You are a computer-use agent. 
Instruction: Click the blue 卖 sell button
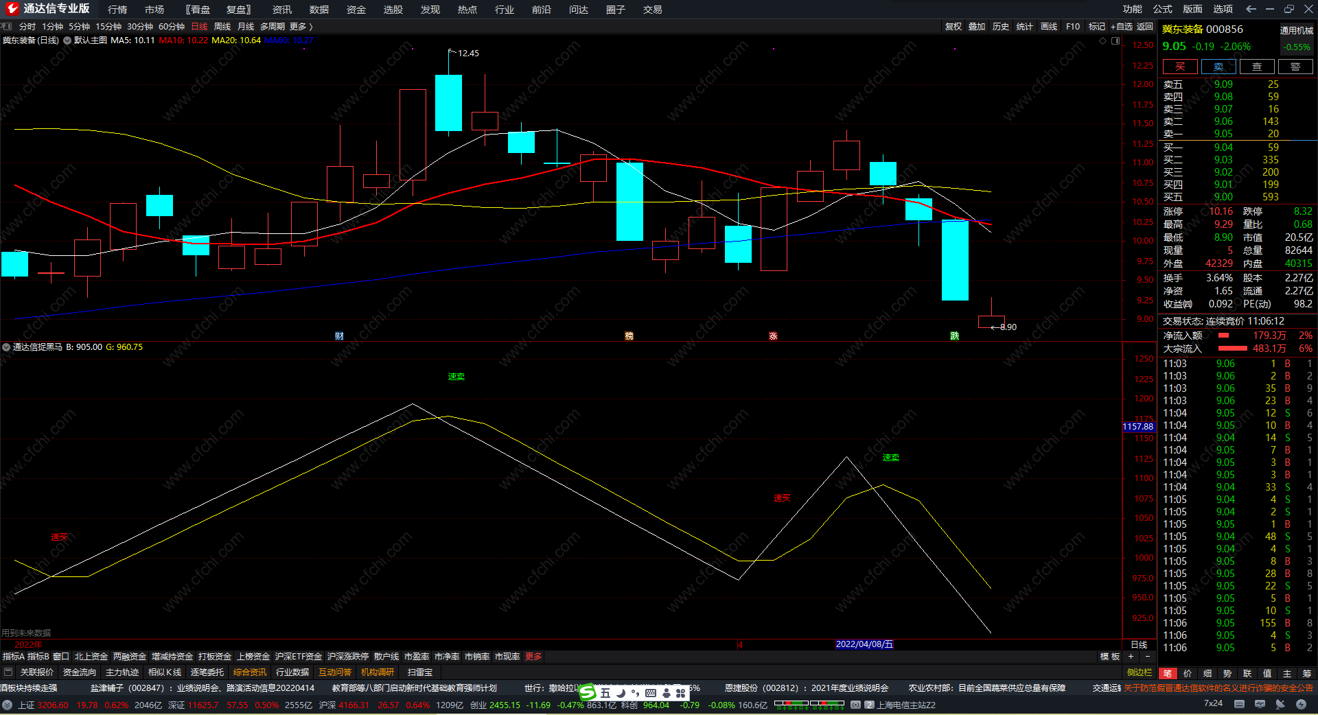click(x=1218, y=67)
